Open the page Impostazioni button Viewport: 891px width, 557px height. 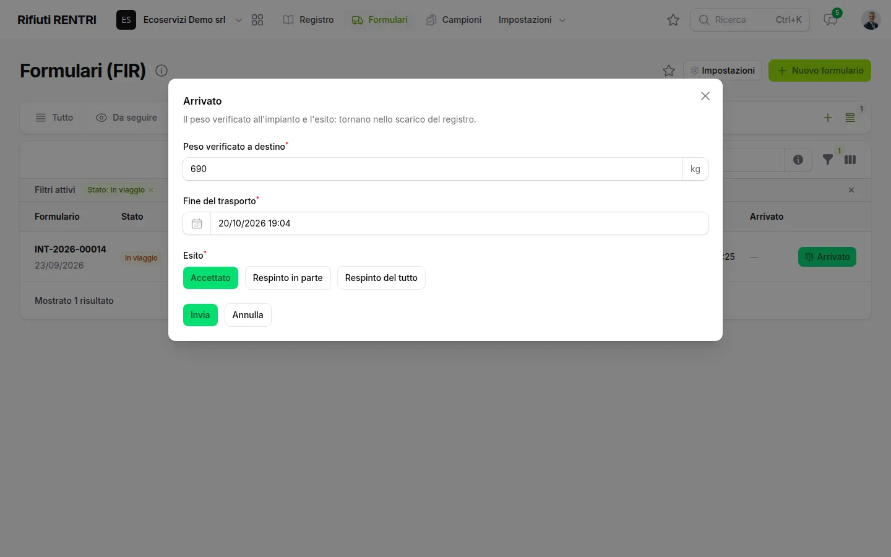click(x=723, y=71)
